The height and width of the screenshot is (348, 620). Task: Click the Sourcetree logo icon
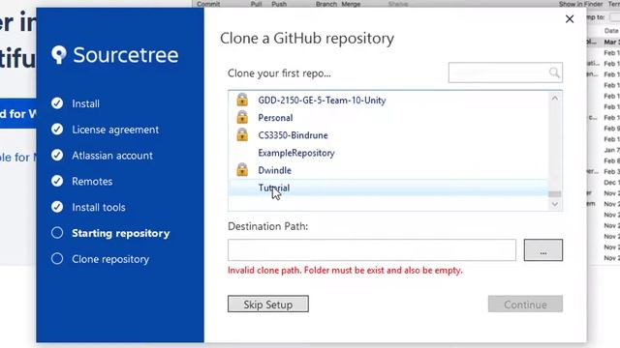click(x=59, y=55)
